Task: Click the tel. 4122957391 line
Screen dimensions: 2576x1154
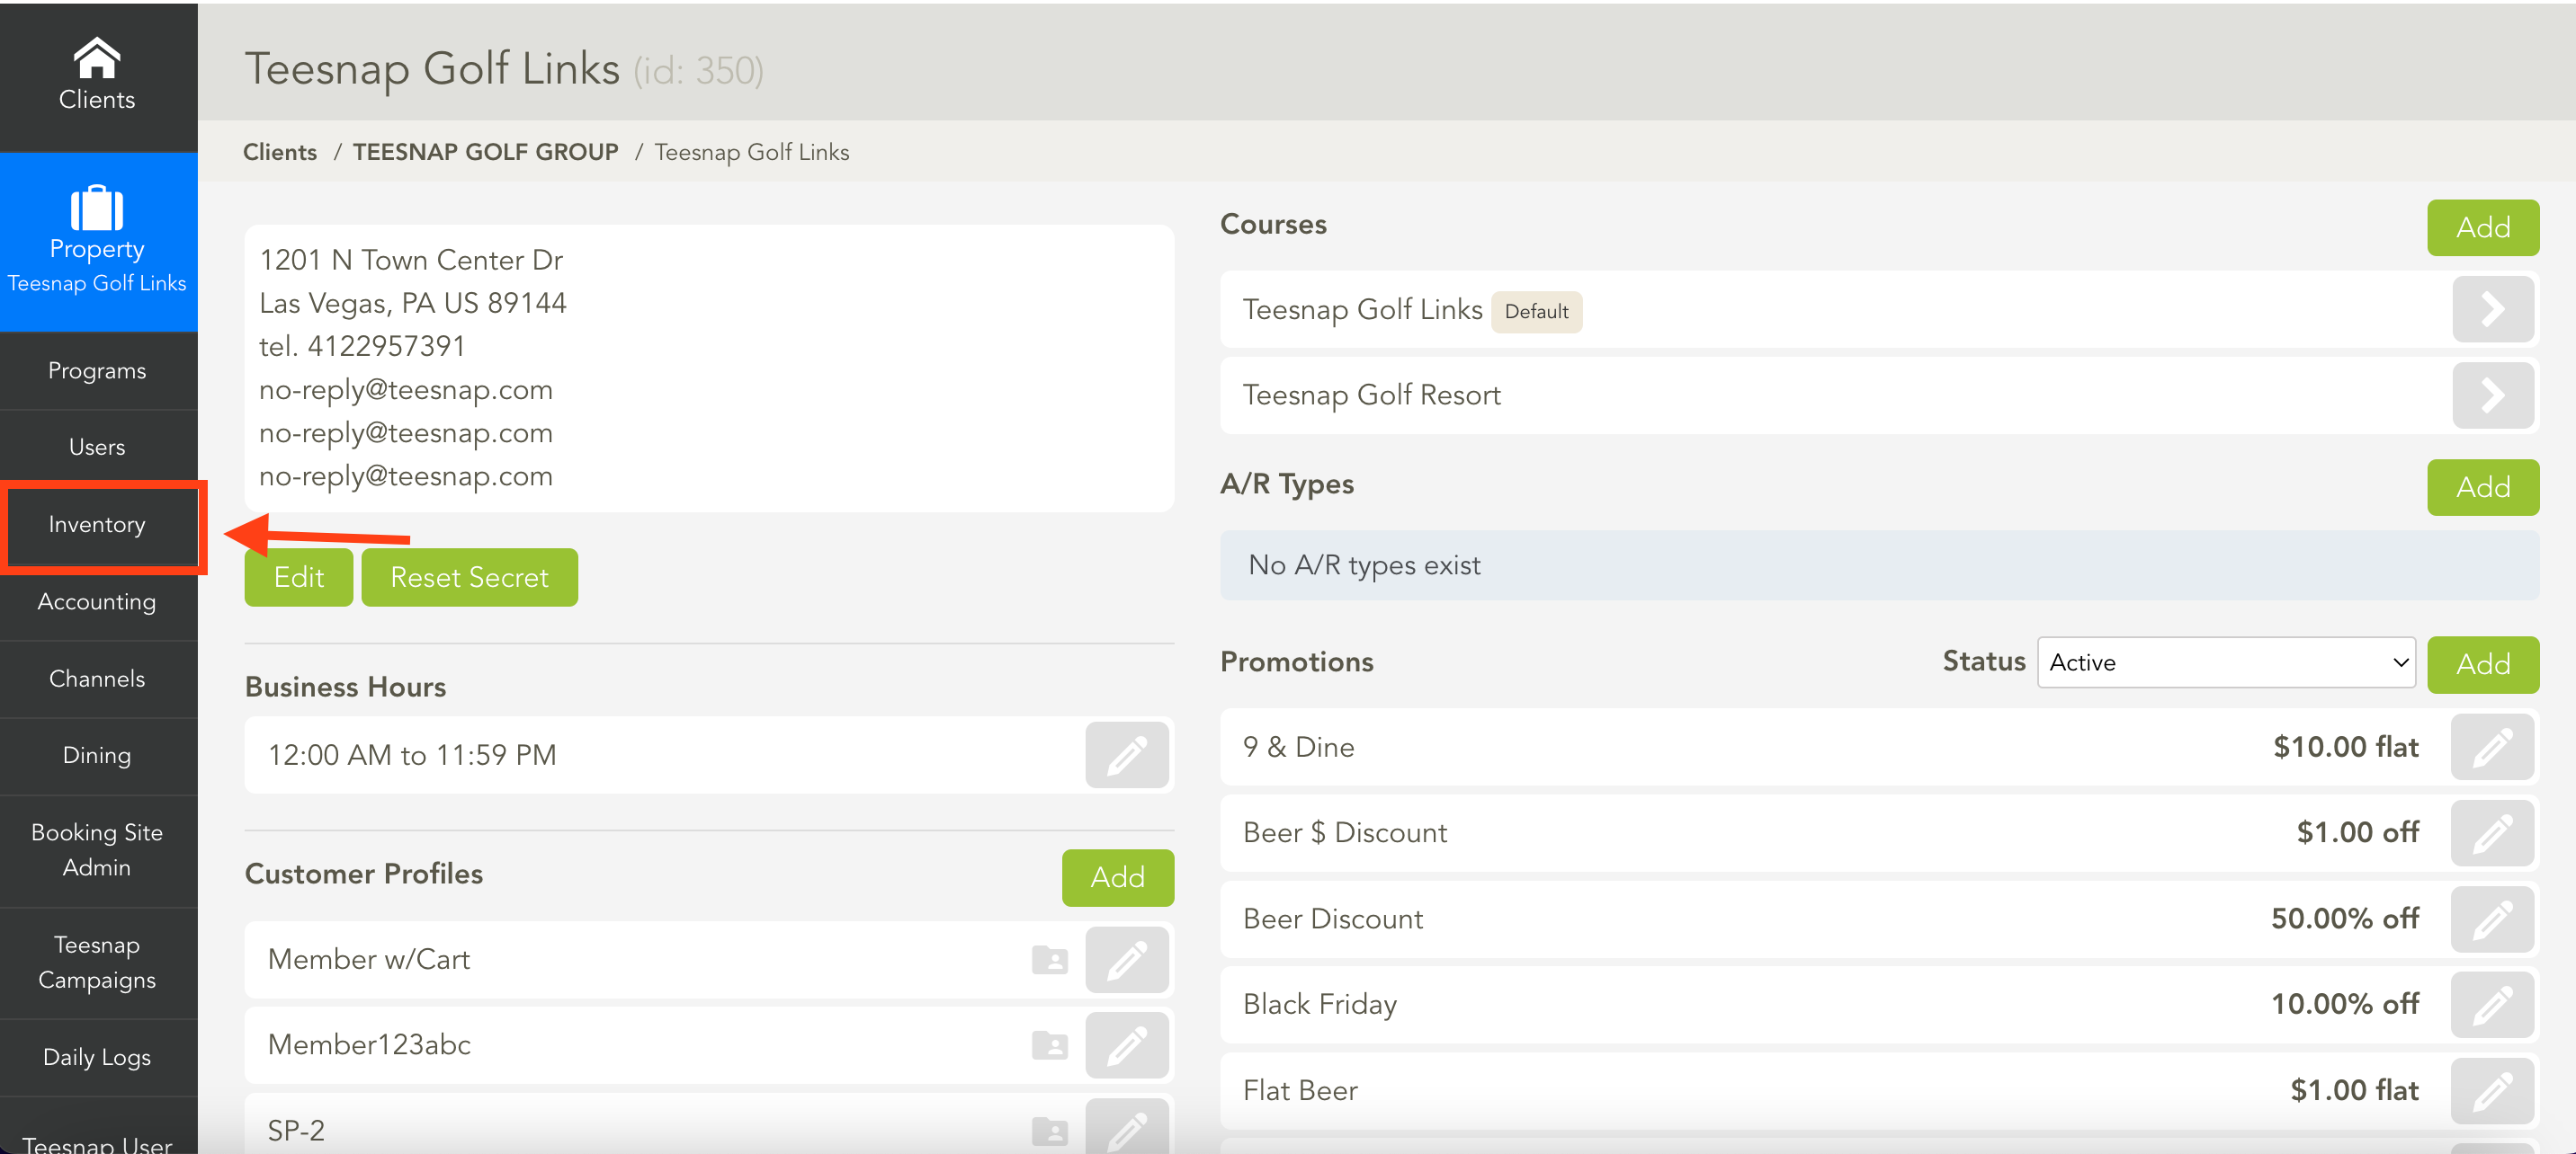Action: pyautogui.click(x=362, y=347)
